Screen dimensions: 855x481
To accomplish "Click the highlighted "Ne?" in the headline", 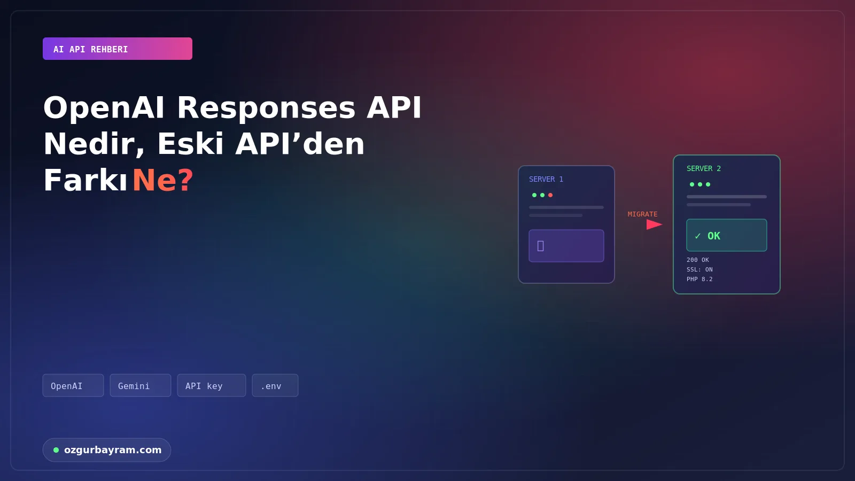I will [163, 180].
